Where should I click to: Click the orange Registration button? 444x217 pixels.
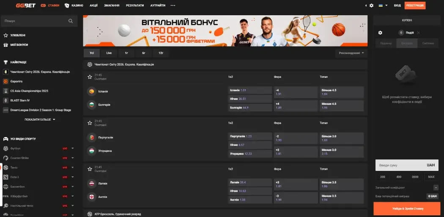[x=415, y=5]
